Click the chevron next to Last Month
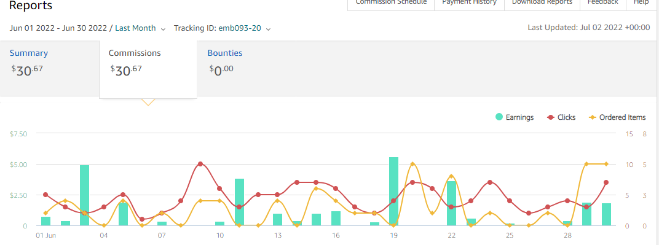Image resolution: width=659 pixels, height=245 pixels. tap(164, 29)
